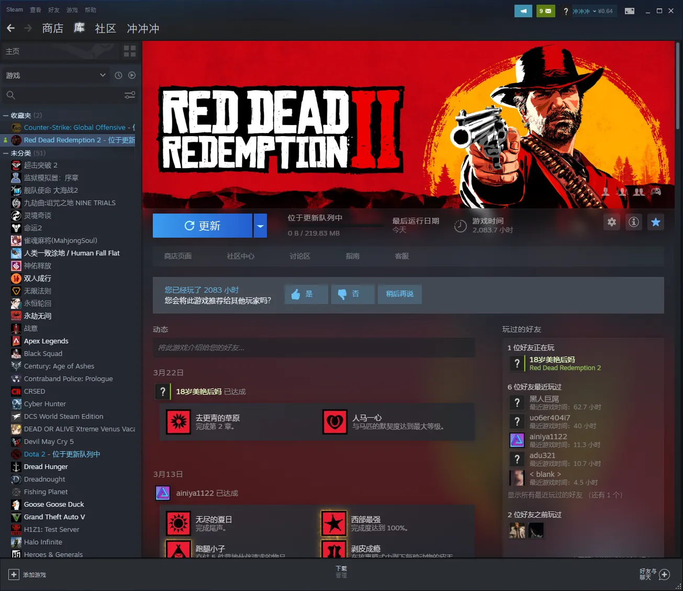Screen dimensions: 683x591
Task: Click the recent games clock icon
Action: (x=118, y=75)
